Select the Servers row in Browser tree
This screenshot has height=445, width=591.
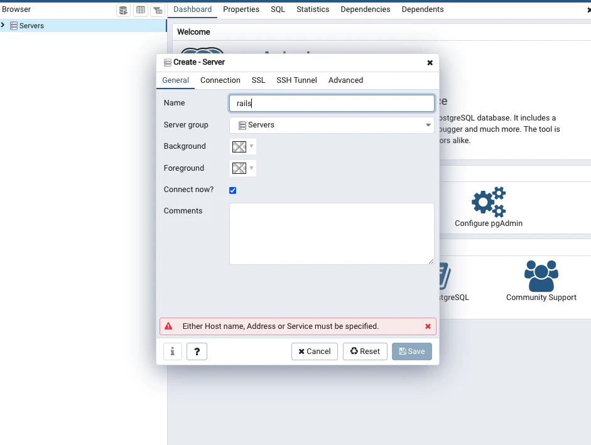pos(83,26)
